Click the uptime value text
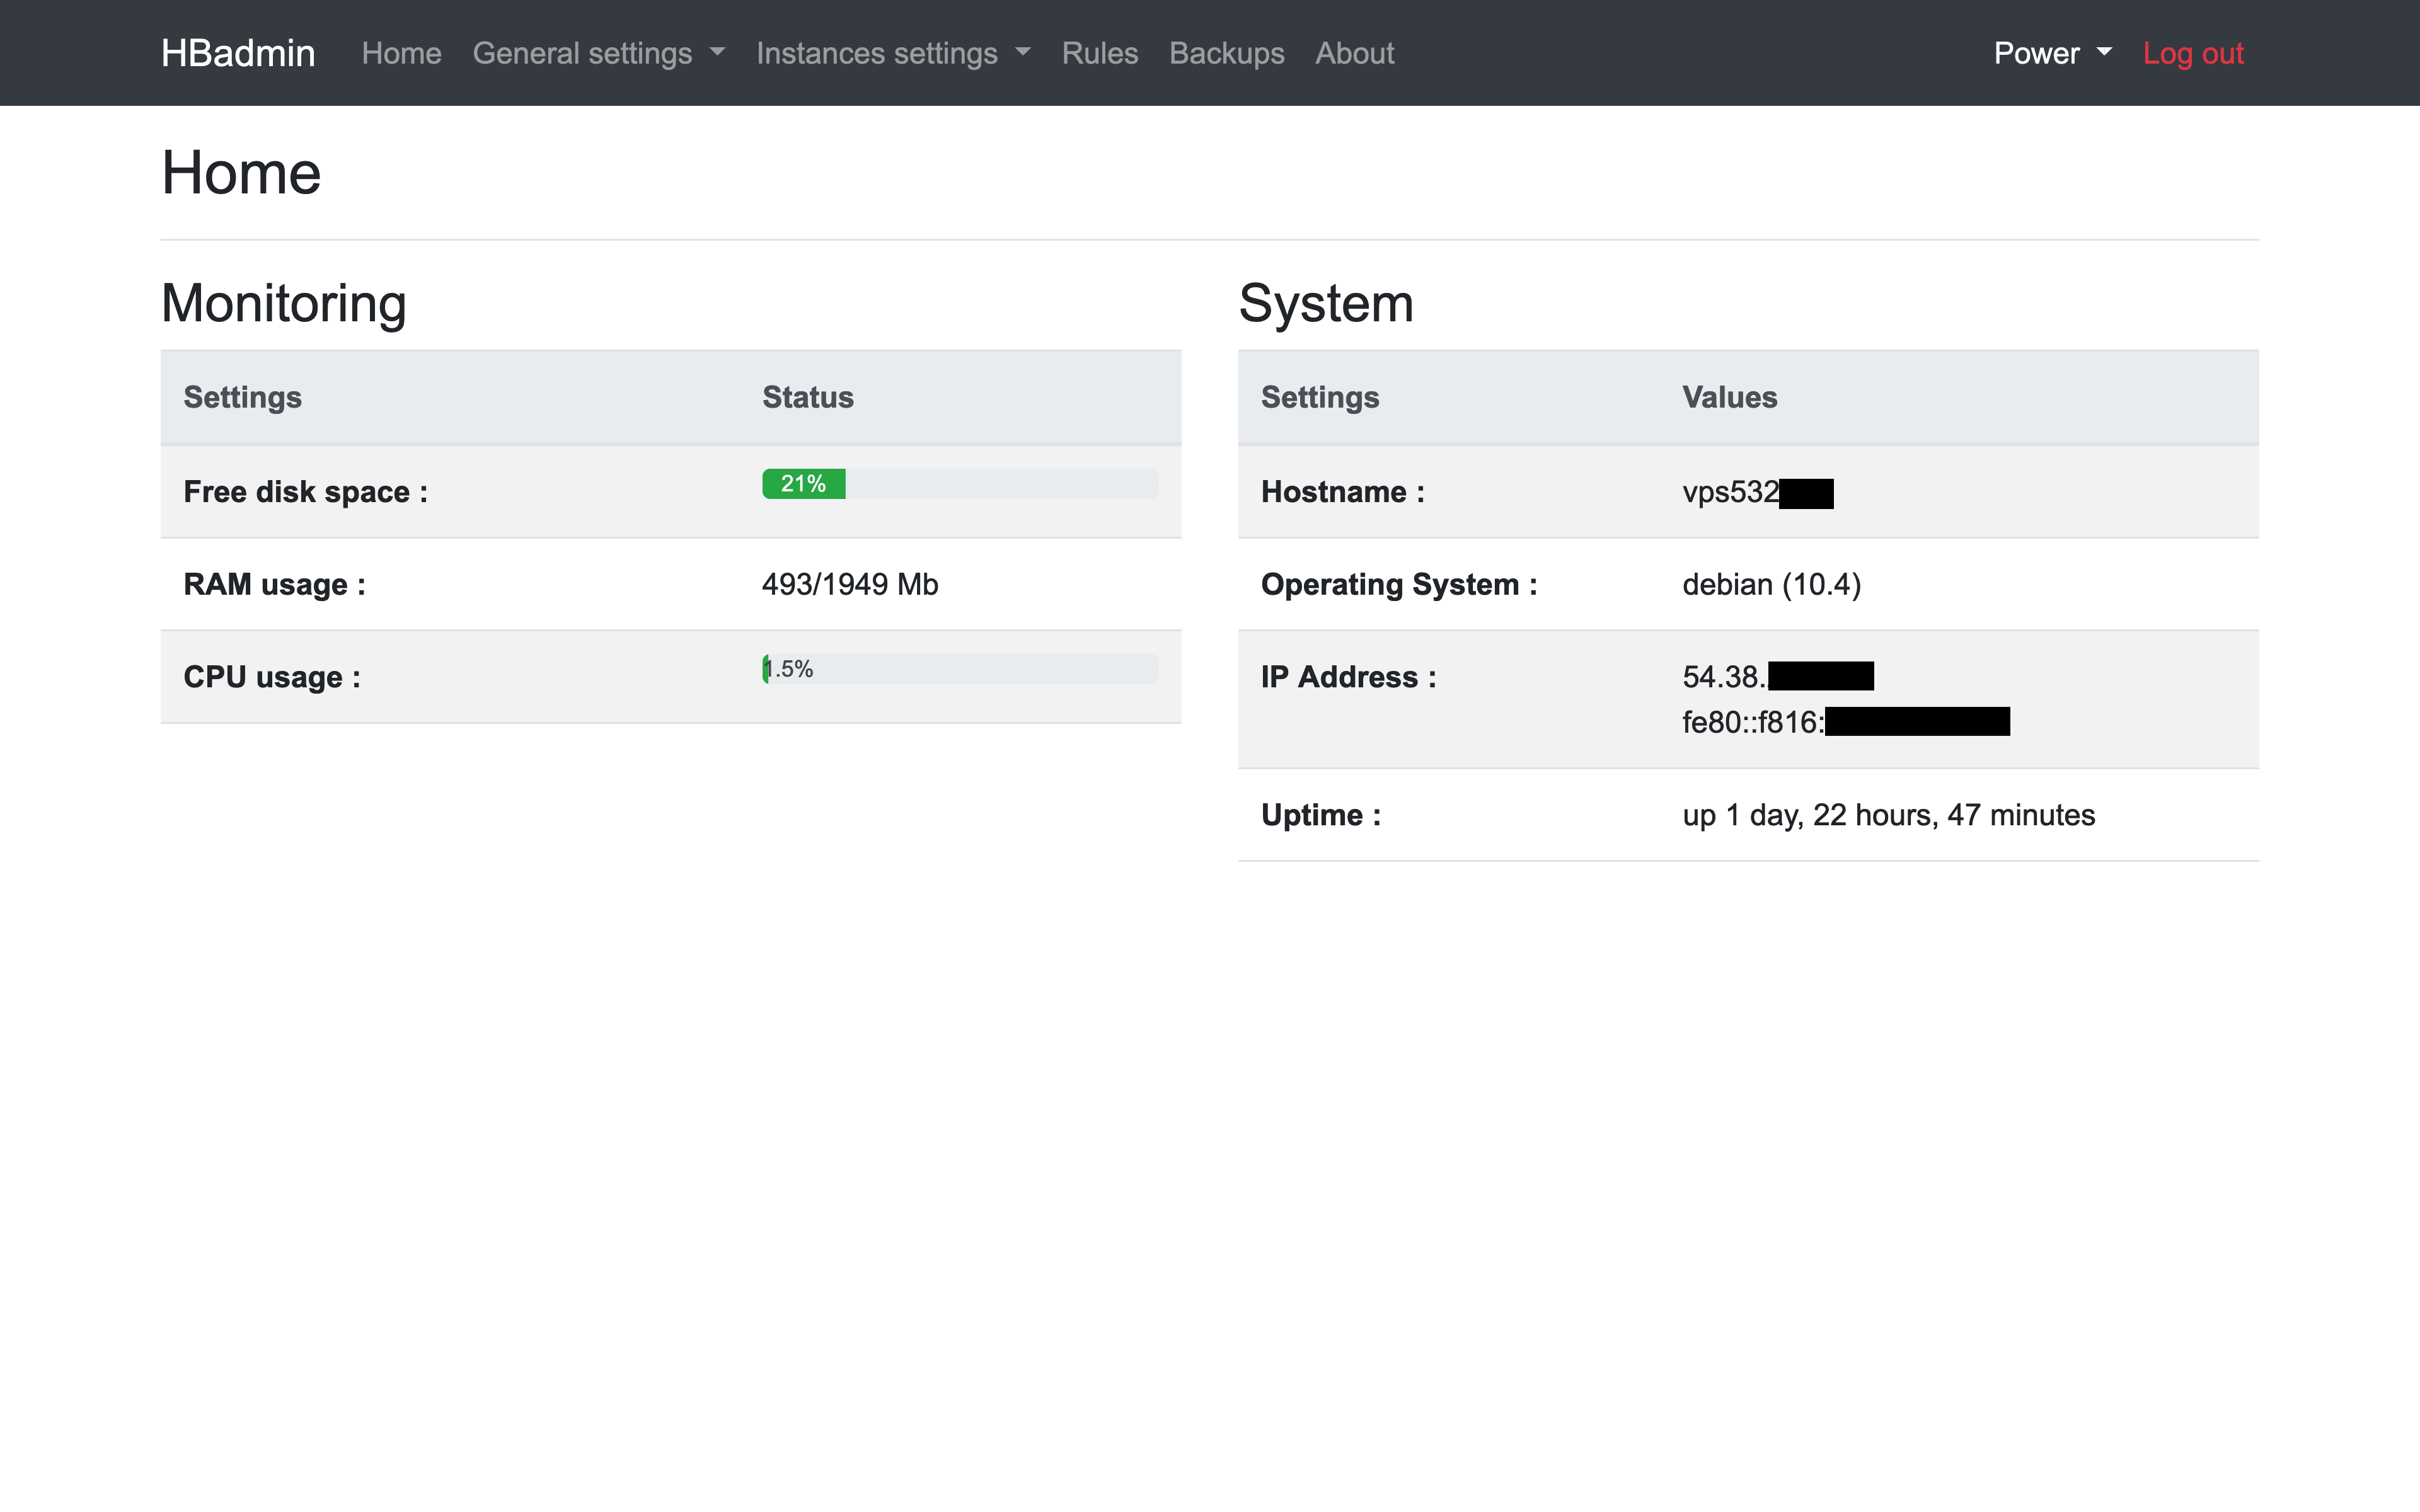The image size is (2420, 1512). 1887,815
